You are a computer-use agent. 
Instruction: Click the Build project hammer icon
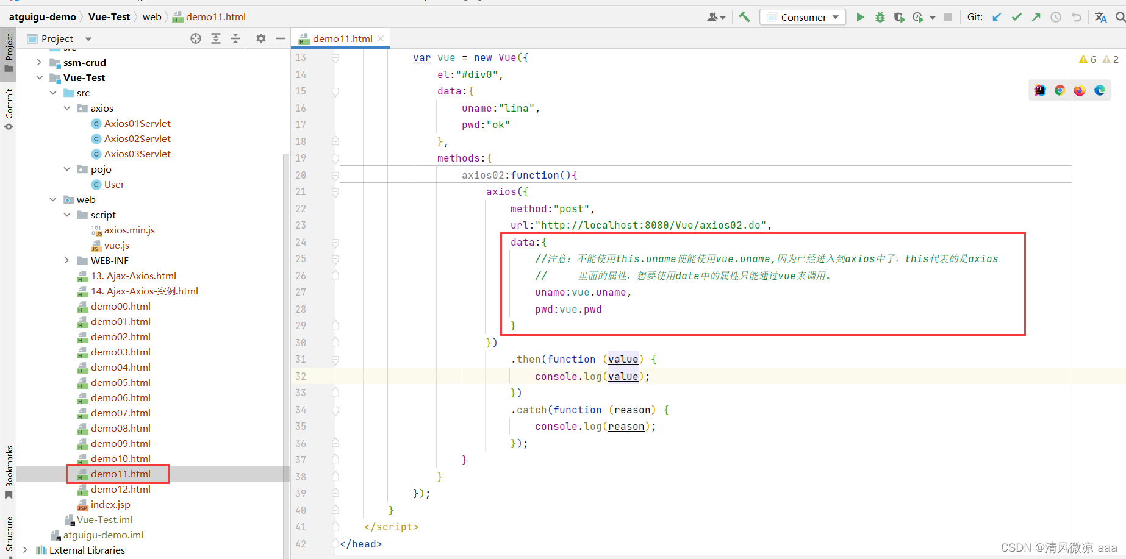744,17
